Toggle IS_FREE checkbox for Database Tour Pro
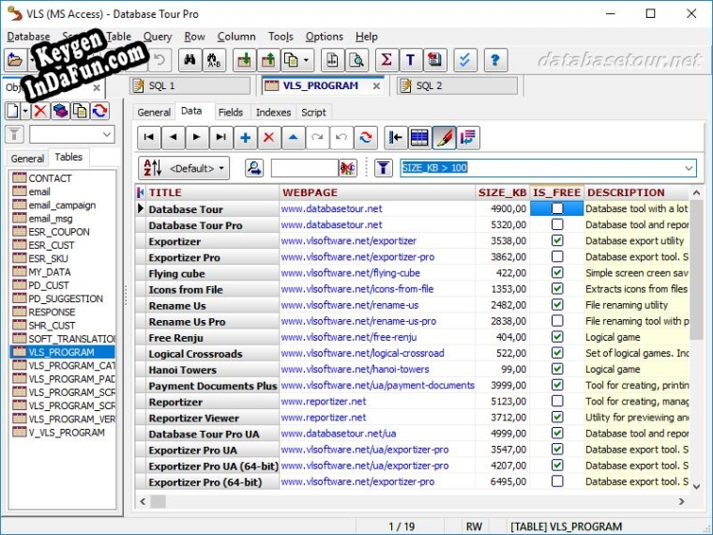This screenshot has height=535, width=713. 557,224
